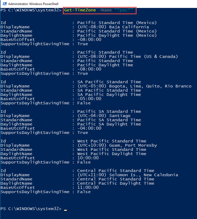Viewport: 197px width, 219px height.
Task: Click West Pacific Standard Time Id value
Action: (112, 141)
